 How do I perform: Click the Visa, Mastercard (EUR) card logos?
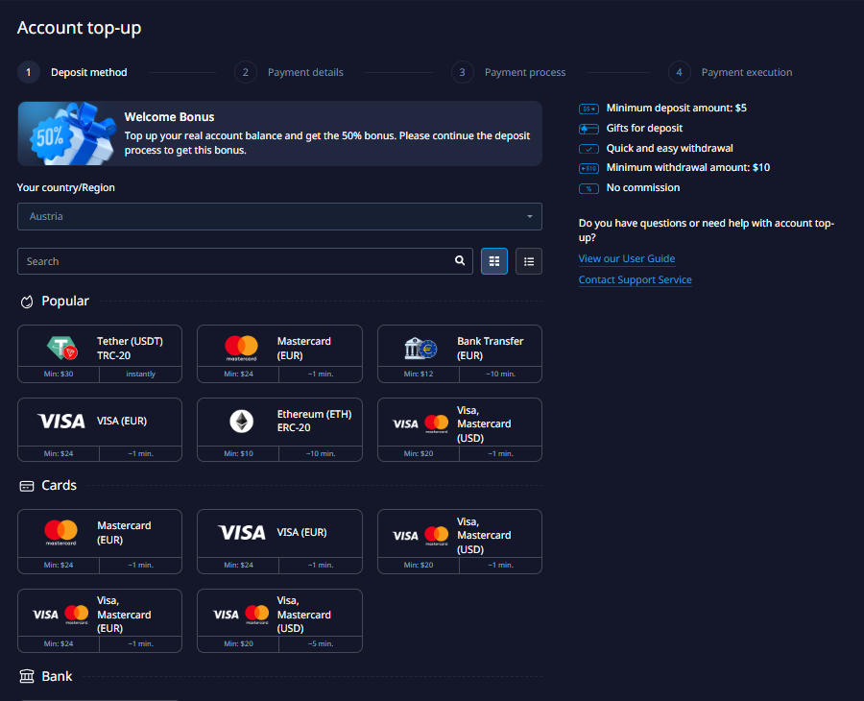(x=60, y=615)
